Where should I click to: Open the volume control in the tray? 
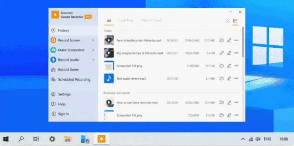click(258, 139)
